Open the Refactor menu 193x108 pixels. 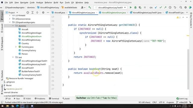(x=48, y=2)
